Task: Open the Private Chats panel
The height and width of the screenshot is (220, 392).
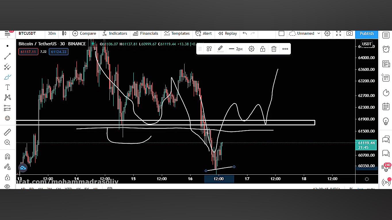Action: pyautogui.click(x=386, y=153)
